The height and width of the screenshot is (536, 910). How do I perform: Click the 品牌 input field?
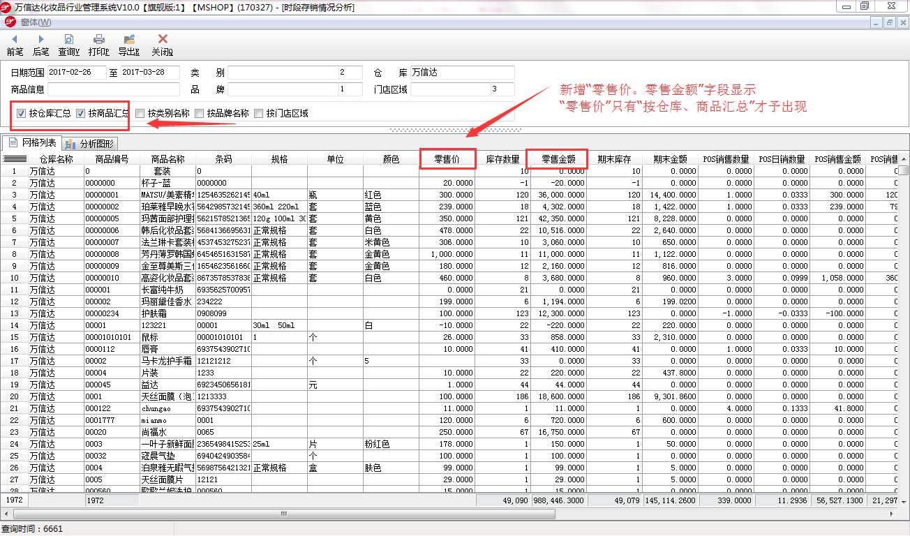click(295, 89)
